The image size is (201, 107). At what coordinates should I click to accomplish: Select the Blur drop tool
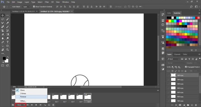(3, 38)
